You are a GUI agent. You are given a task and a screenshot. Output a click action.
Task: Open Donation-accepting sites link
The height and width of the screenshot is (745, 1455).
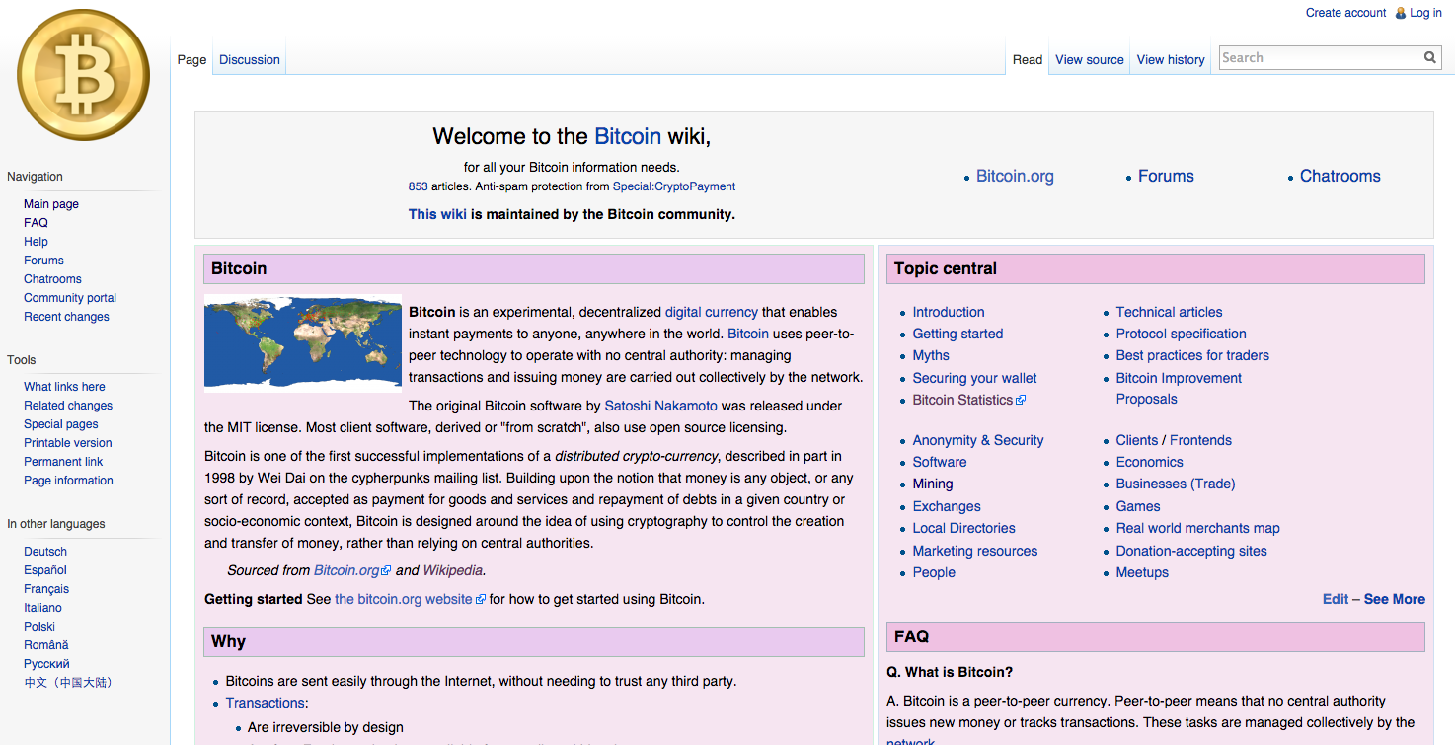(x=1191, y=551)
